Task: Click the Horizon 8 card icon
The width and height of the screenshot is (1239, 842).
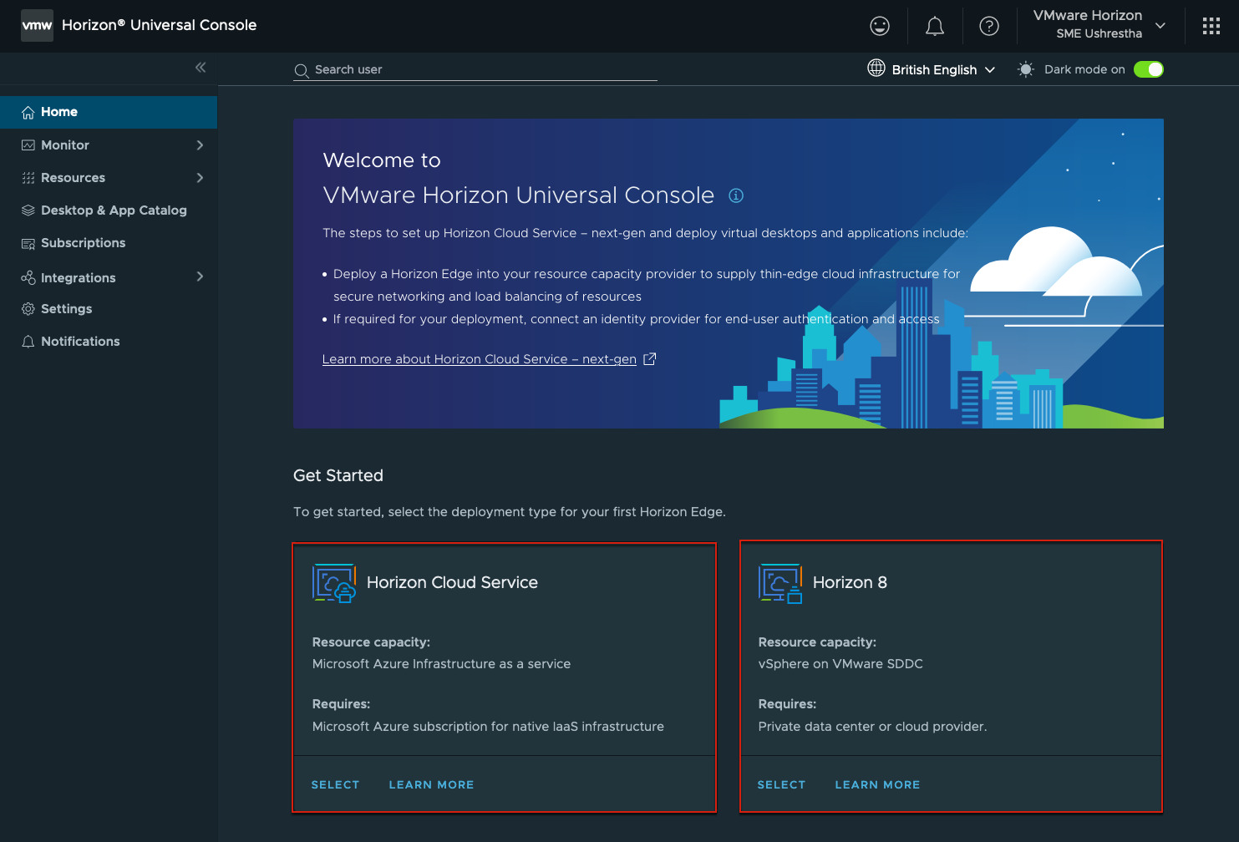Action: 780,583
